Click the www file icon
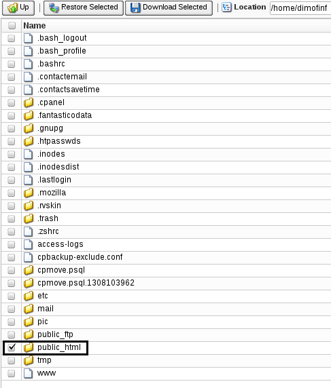The width and height of the screenshot is (331, 388). 28,373
